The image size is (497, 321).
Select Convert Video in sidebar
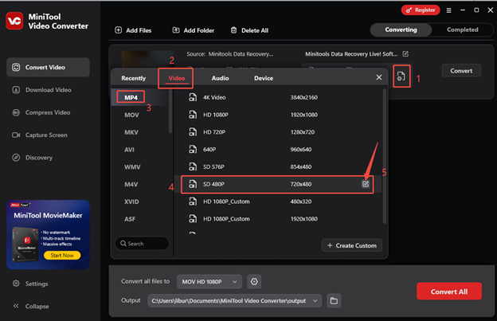pyautogui.click(x=48, y=67)
